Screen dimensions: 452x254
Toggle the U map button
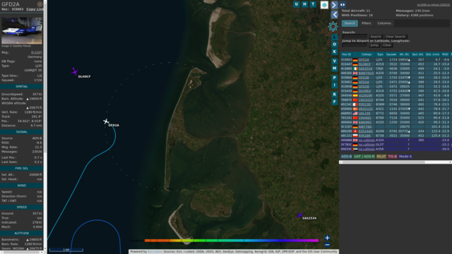tap(296, 4)
